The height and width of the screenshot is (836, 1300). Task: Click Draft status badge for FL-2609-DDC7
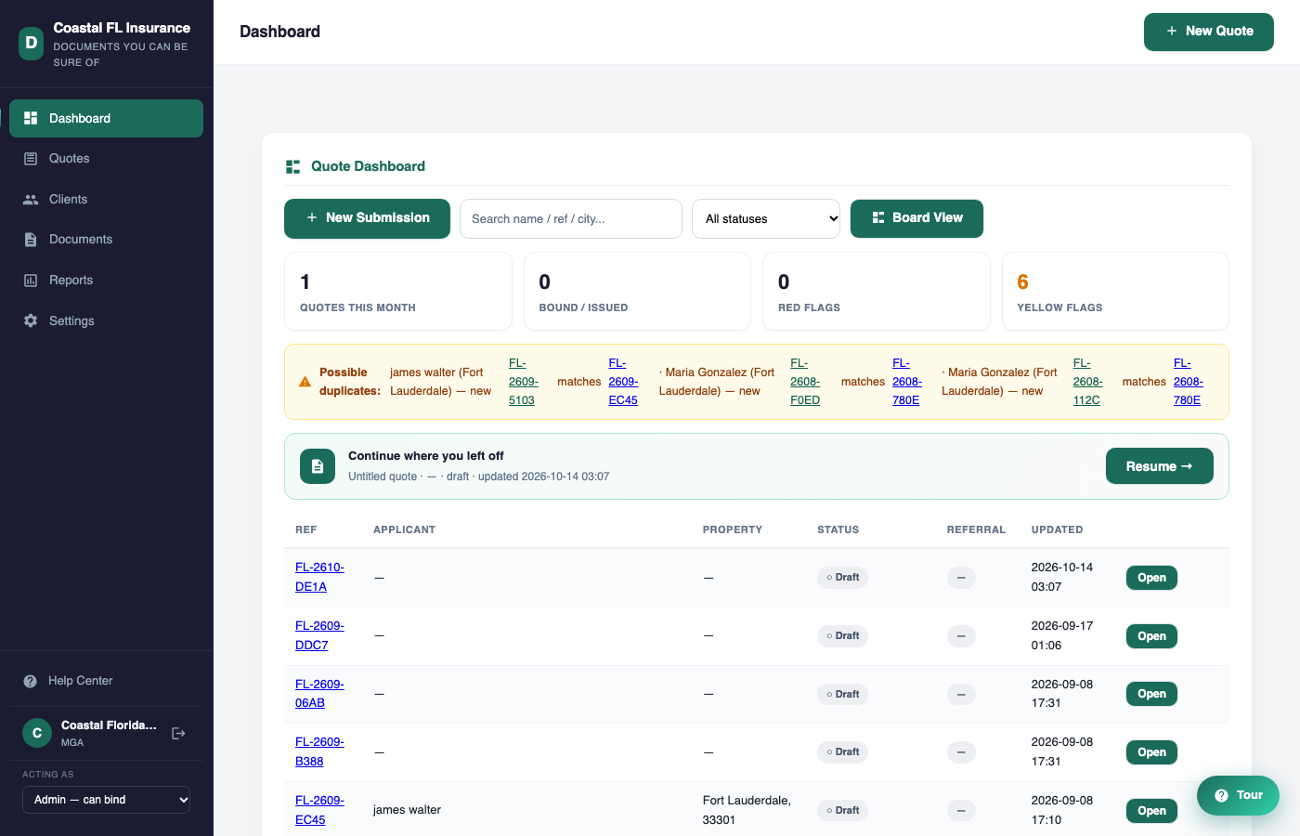click(842, 636)
